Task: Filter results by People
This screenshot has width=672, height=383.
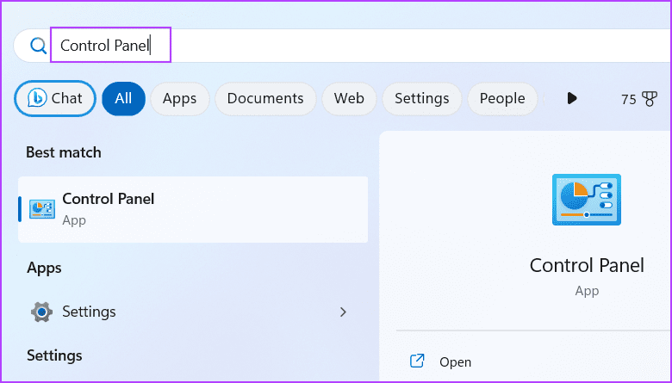Action: click(502, 99)
